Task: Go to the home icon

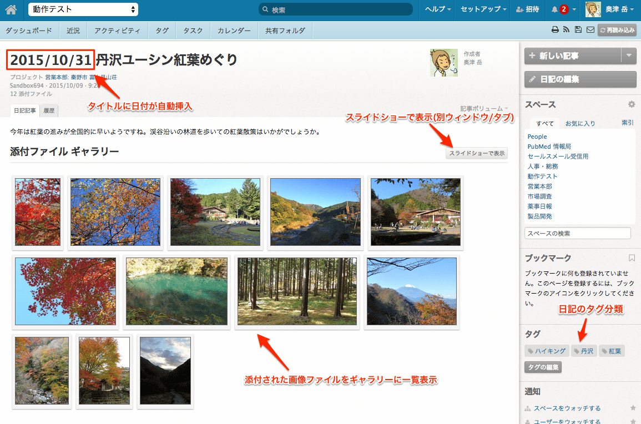Action: click(11, 9)
